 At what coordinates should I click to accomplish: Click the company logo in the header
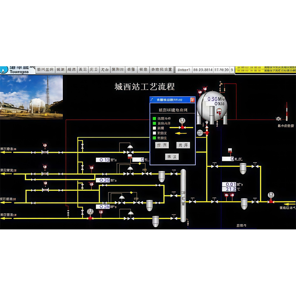coord(4,70)
